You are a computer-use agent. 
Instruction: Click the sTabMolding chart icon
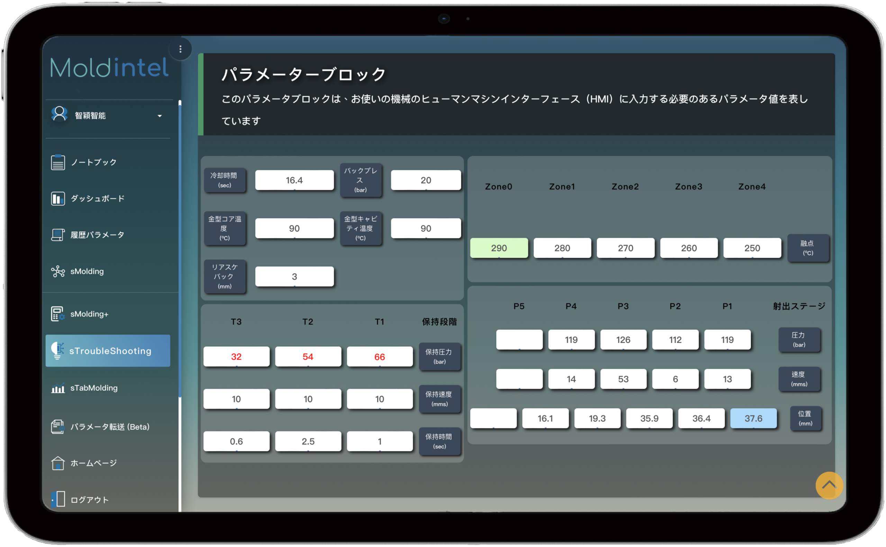58,388
